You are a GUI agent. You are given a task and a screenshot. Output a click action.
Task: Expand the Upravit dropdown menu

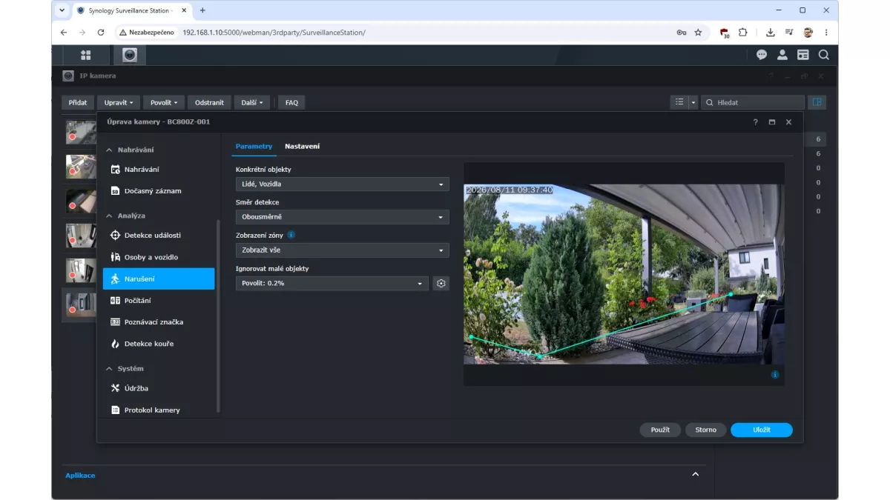click(119, 103)
